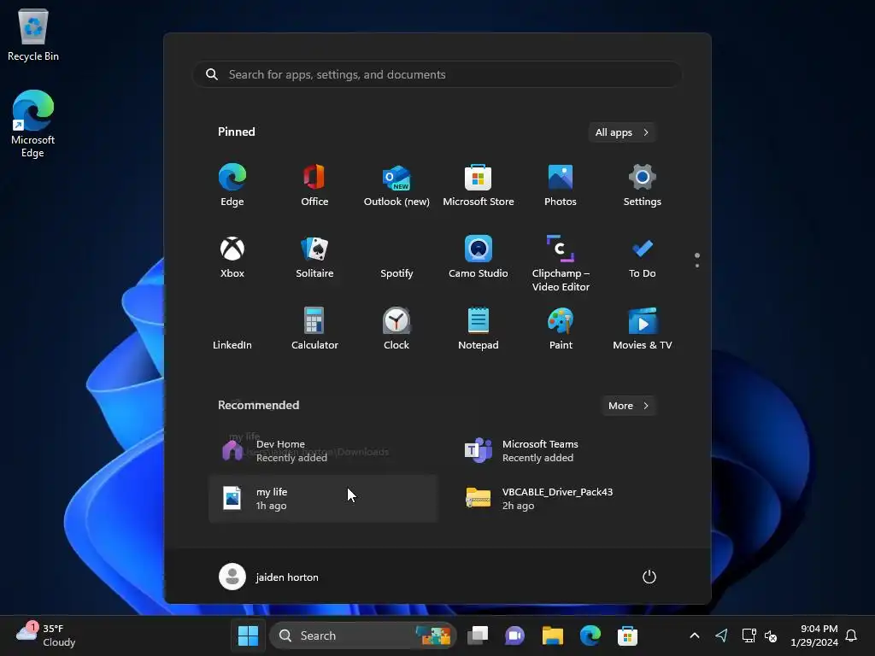Screen dimensions: 875x656
Task: Click the Start menu search field
Action: (437, 74)
